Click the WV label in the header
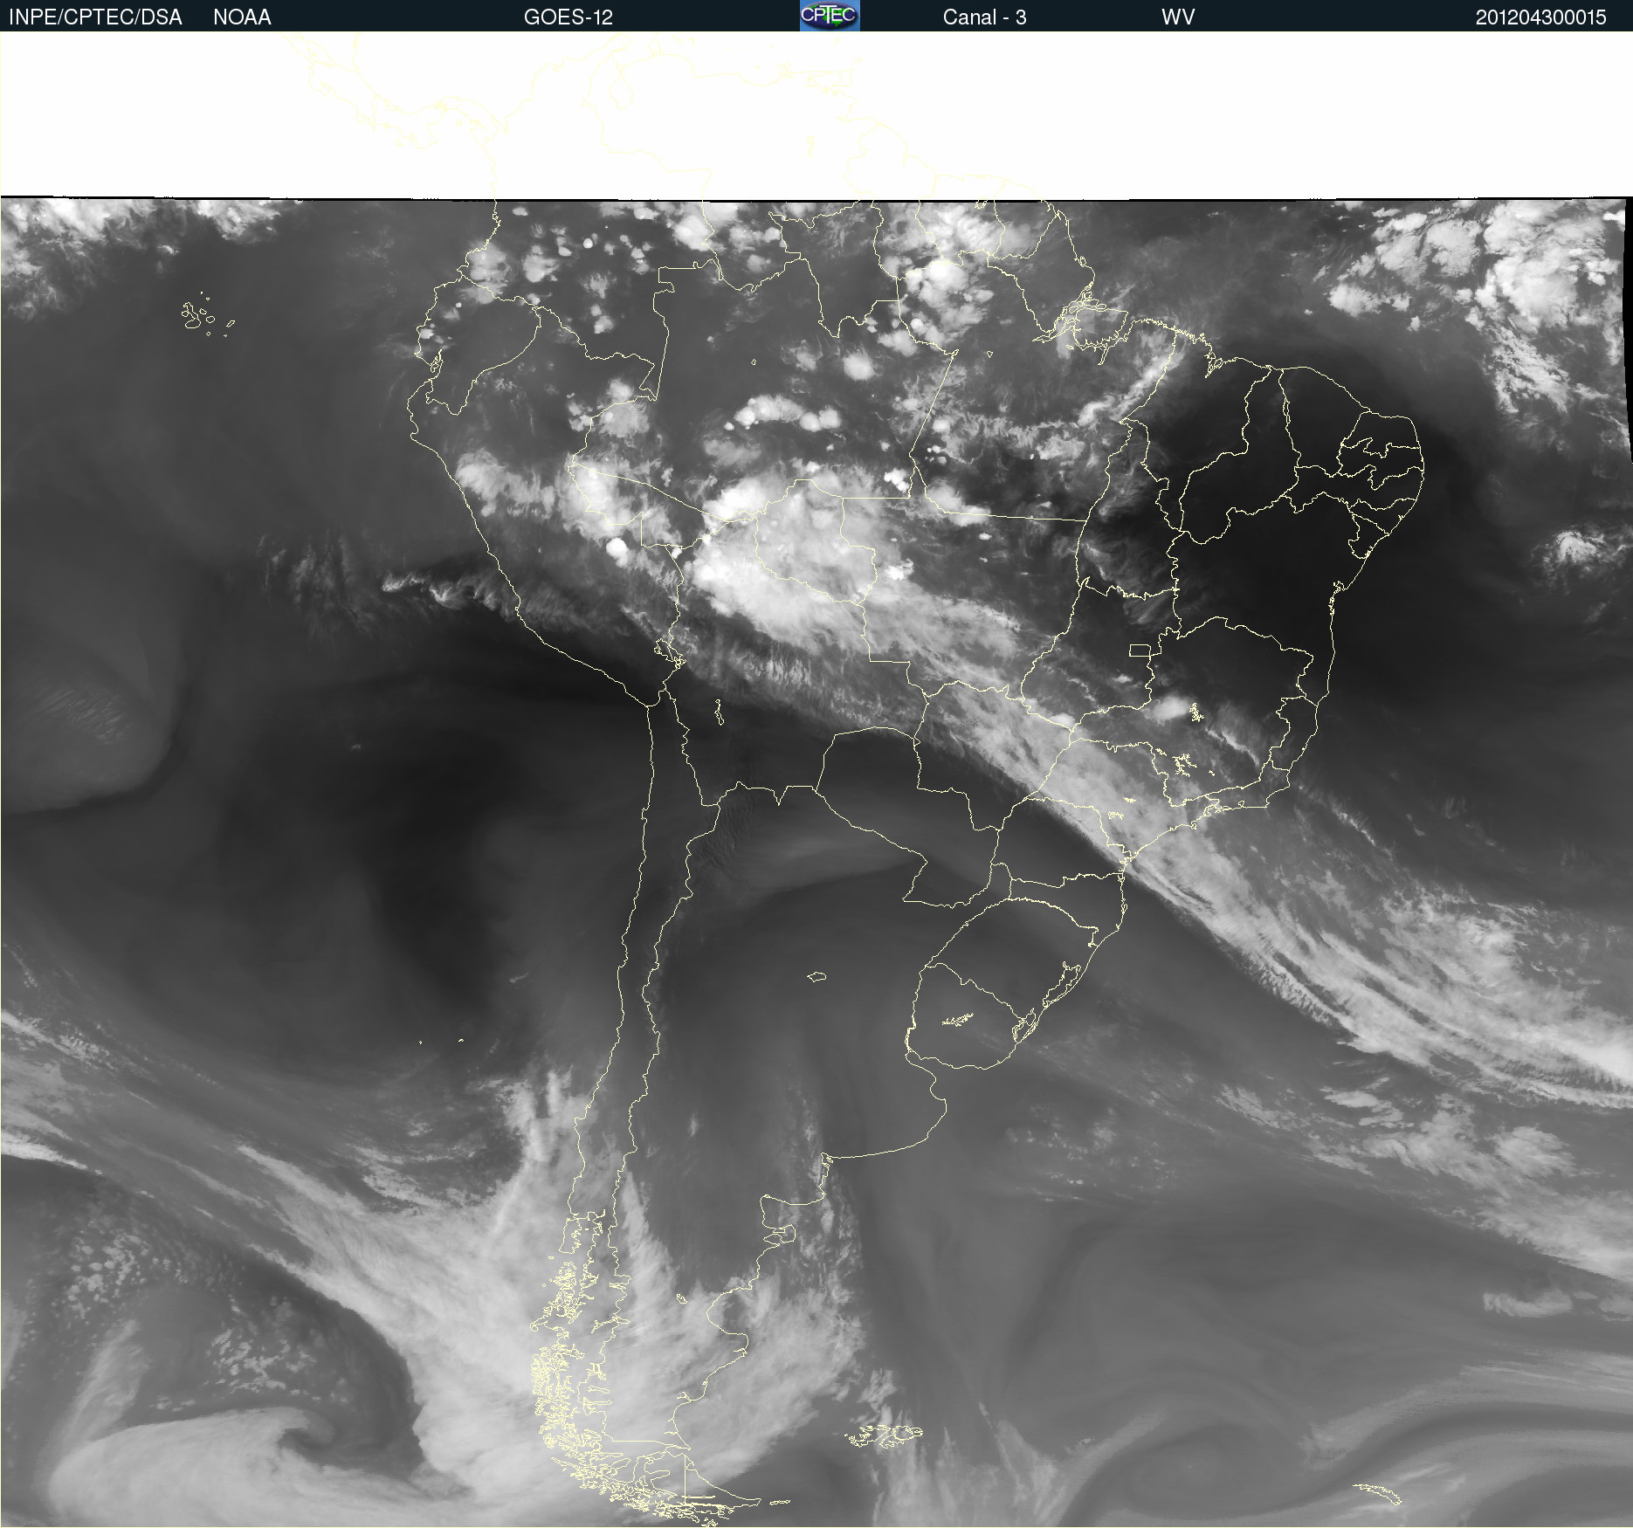Screen dimensions: 1633x1528 [x=1177, y=17]
